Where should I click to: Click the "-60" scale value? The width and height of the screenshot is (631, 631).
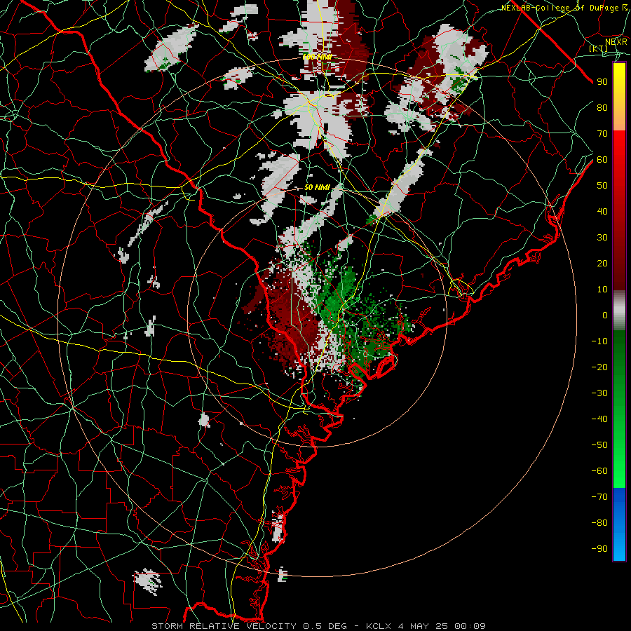pyautogui.click(x=599, y=471)
